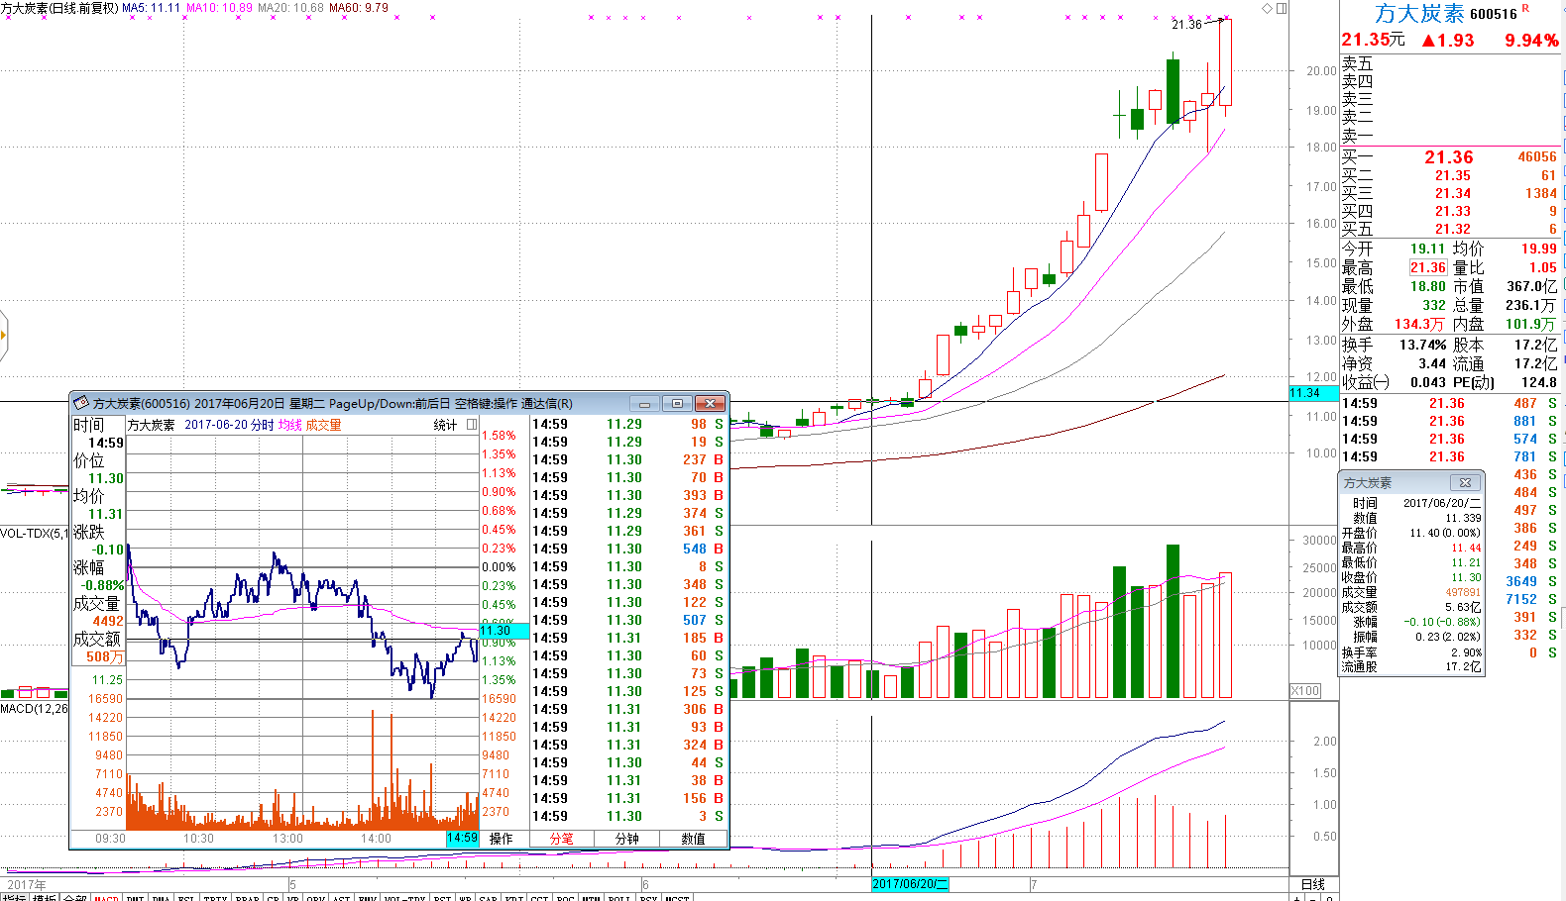Select the ROC indicator tab
Viewport: 1566px width, 901px height.
pos(565,898)
